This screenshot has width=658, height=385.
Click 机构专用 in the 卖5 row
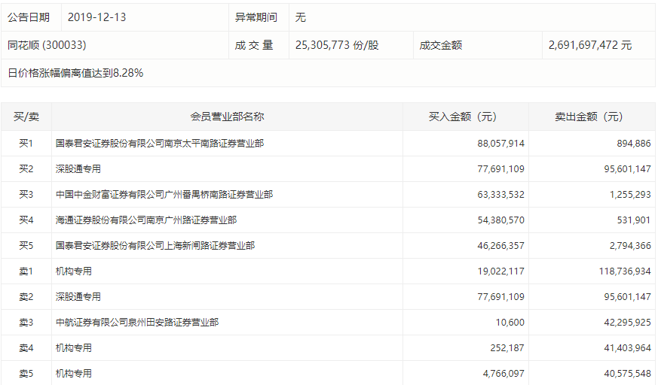73,373
